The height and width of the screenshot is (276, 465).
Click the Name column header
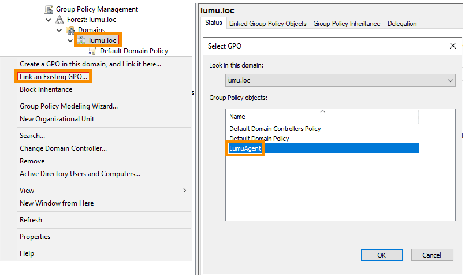coord(322,117)
